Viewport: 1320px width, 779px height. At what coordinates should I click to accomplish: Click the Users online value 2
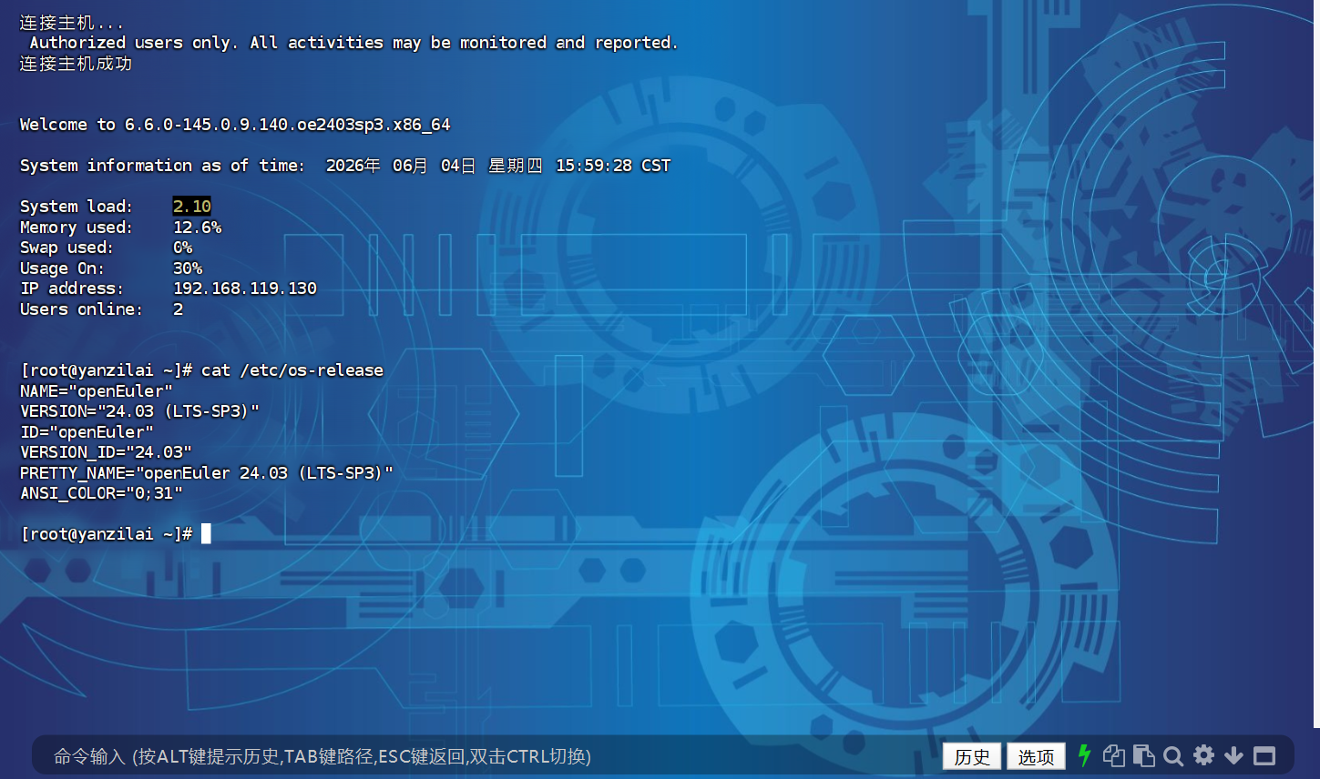(x=179, y=309)
